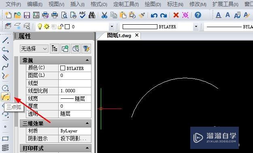Open print preview with the magnifier page icon

(x=64, y=15)
